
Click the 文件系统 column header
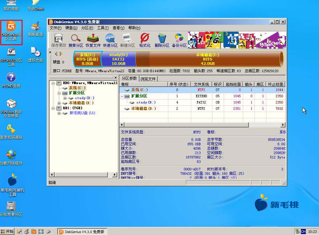tap(201, 84)
